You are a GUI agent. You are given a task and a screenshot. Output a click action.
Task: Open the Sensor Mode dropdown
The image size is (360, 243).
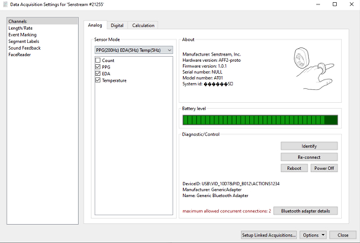[x=133, y=50]
